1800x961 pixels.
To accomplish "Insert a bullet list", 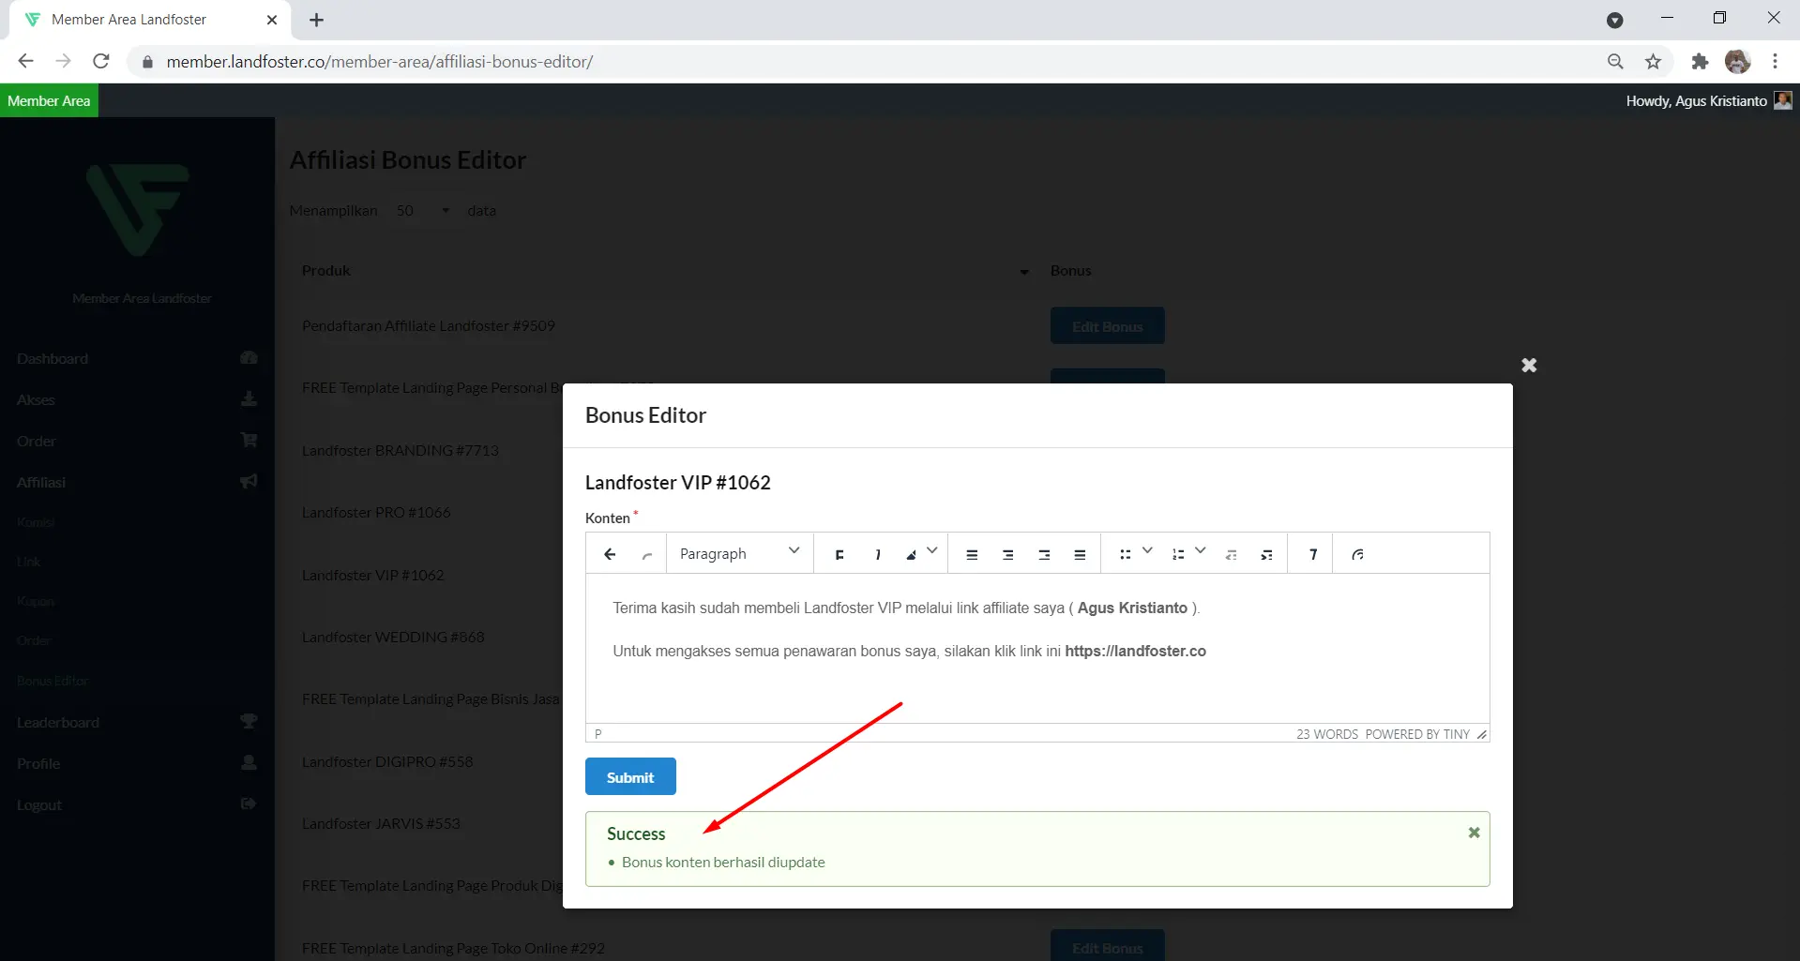I will (1125, 554).
